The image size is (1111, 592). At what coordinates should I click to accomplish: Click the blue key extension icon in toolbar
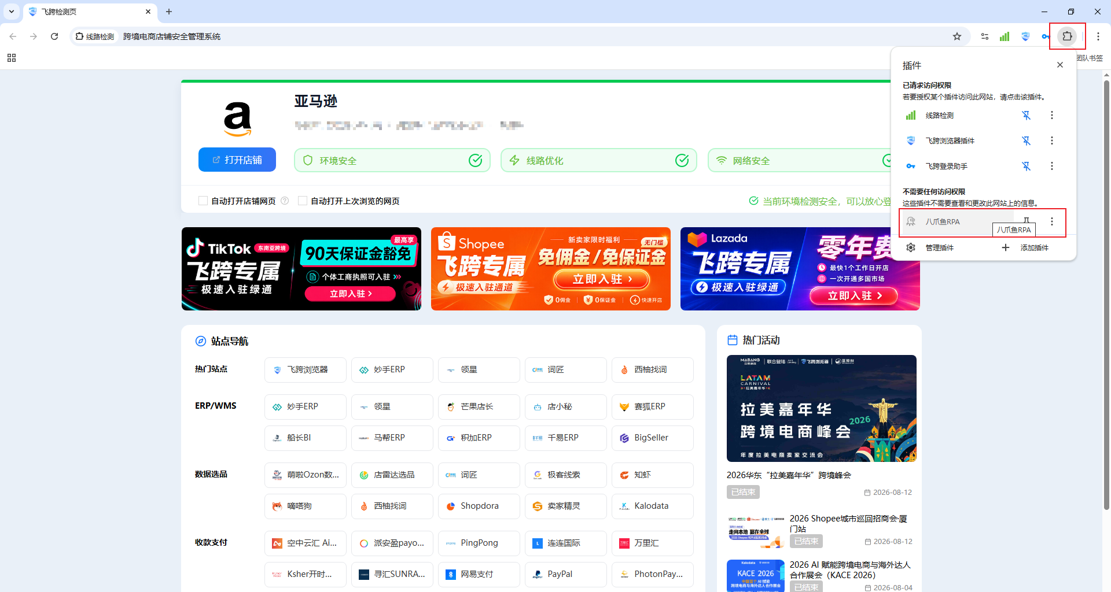(x=1045, y=36)
